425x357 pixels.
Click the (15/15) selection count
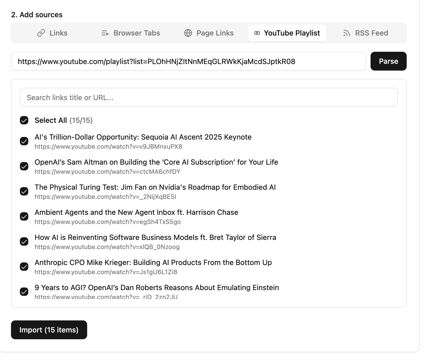click(81, 120)
